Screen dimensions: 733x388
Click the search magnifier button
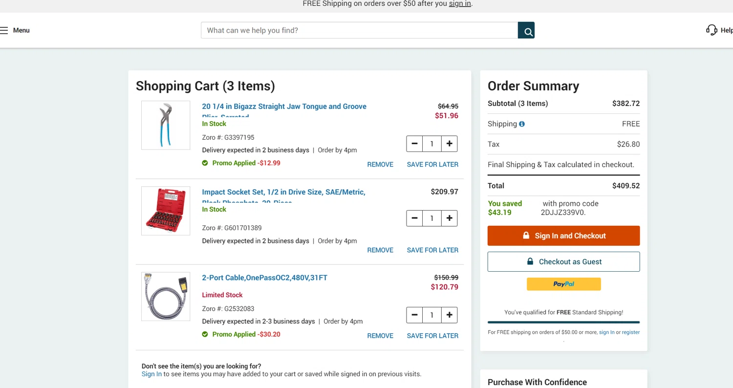tap(526, 30)
